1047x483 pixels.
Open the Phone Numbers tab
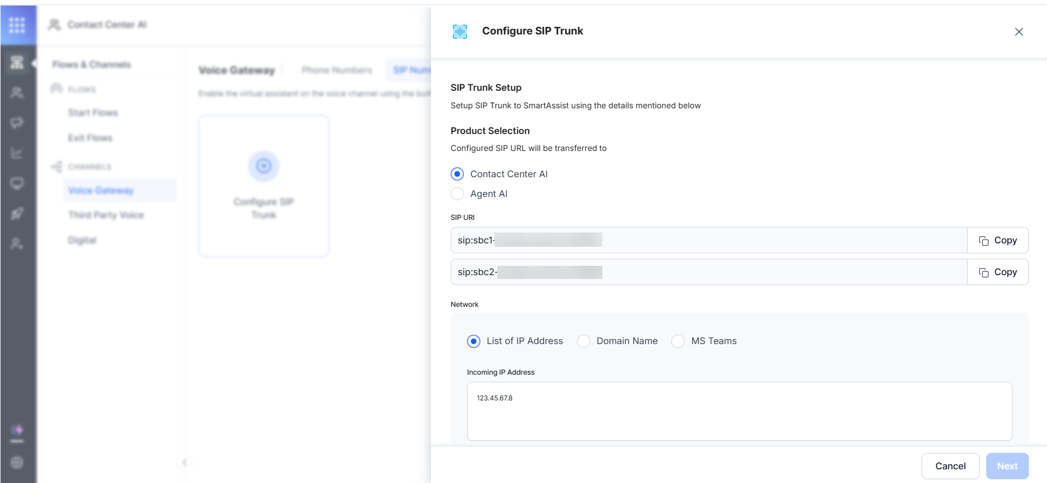[337, 70]
